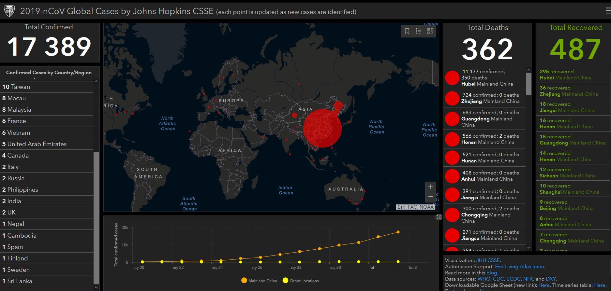Select France in country list
Viewport: 611px width, 291px height.
tap(47, 121)
